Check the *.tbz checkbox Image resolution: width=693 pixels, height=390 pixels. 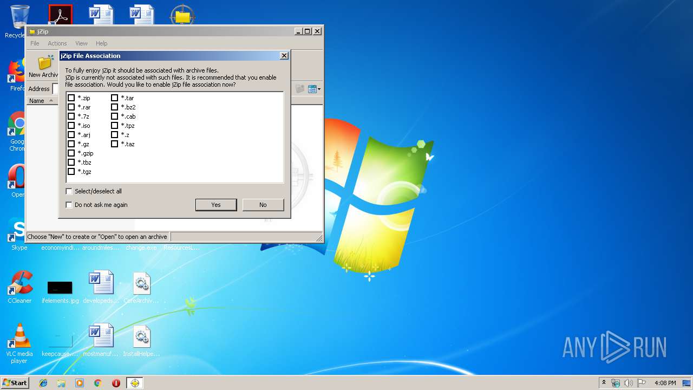(x=71, y=162)
